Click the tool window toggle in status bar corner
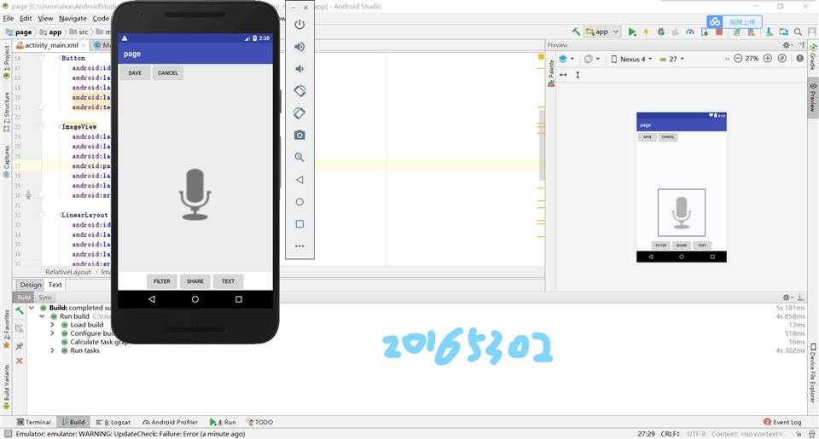 pyautogui.click(x=8, y=434)
